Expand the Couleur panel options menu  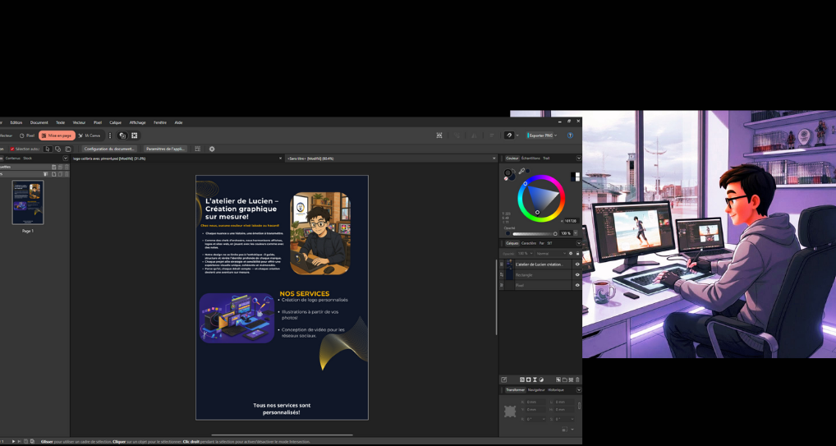[578, 159]
